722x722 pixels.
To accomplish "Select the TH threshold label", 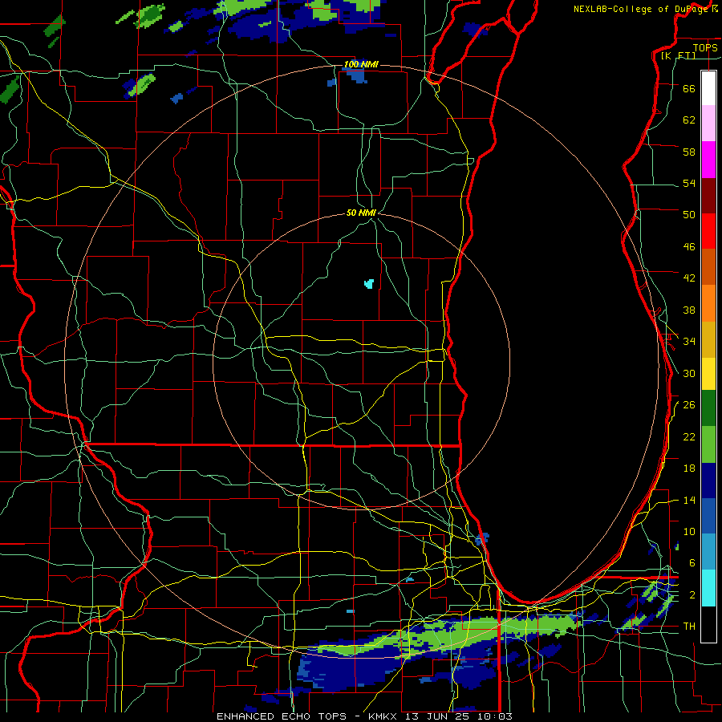I will [x=689, y=627].
